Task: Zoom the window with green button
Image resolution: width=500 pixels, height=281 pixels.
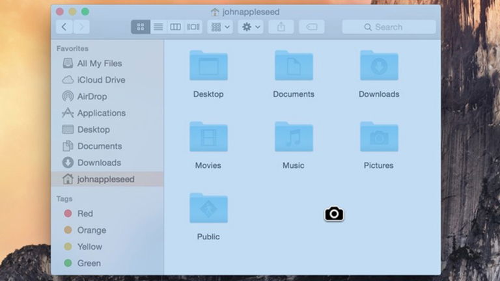Action: [x=85, y=12]
